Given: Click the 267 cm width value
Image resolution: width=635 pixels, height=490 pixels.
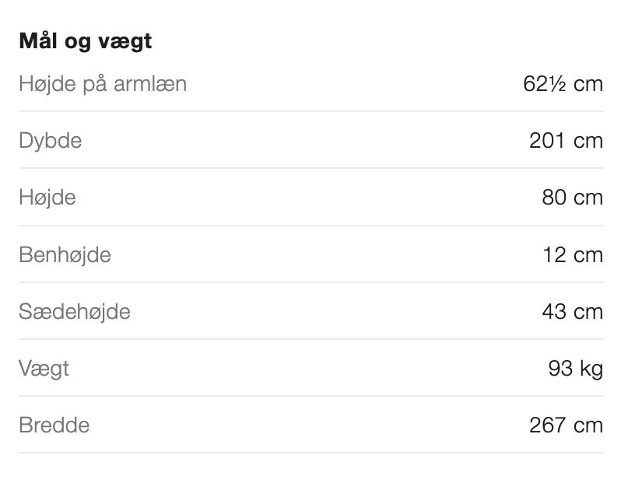Looking at the screenshot, I should pos(566,425).
